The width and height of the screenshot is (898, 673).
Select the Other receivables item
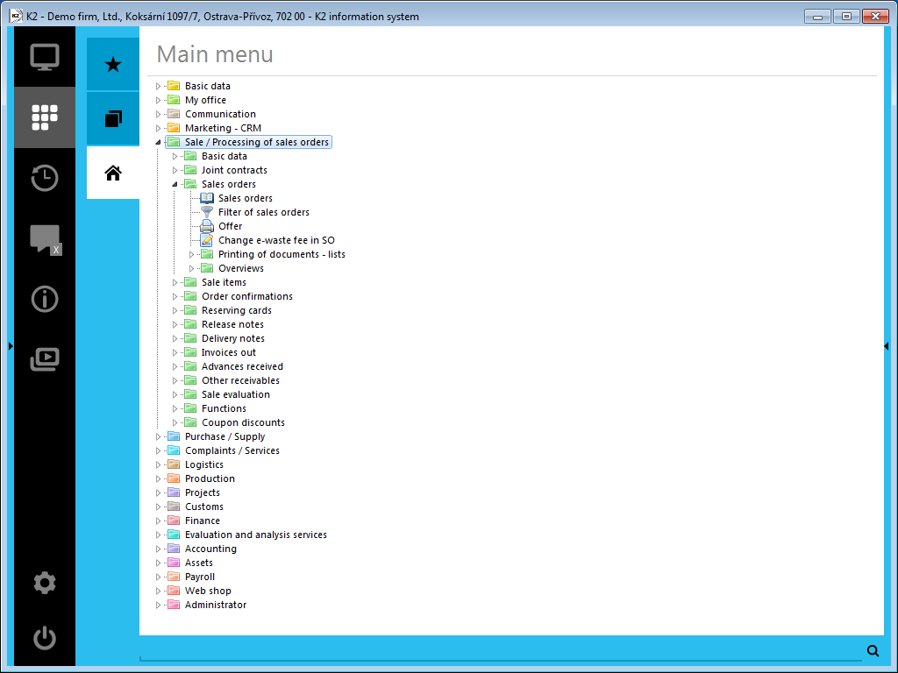[240, 380]
